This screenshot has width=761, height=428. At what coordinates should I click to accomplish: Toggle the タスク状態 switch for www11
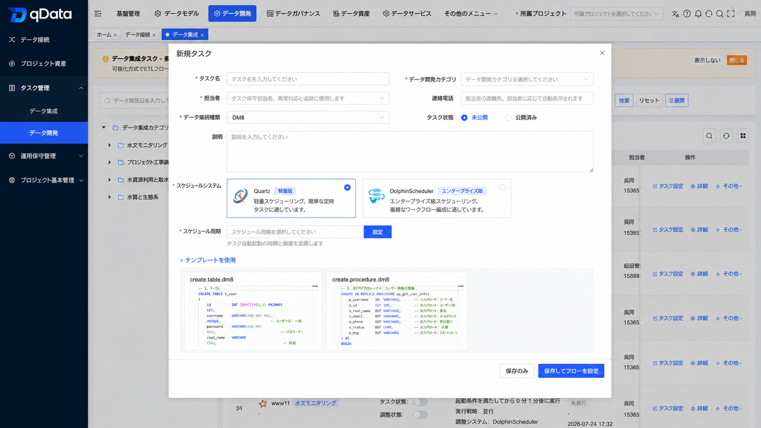[420, 402]
